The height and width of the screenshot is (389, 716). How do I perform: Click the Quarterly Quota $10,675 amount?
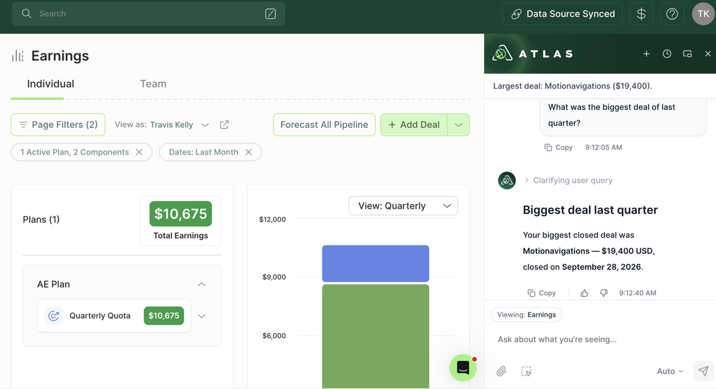coord(164,316)
